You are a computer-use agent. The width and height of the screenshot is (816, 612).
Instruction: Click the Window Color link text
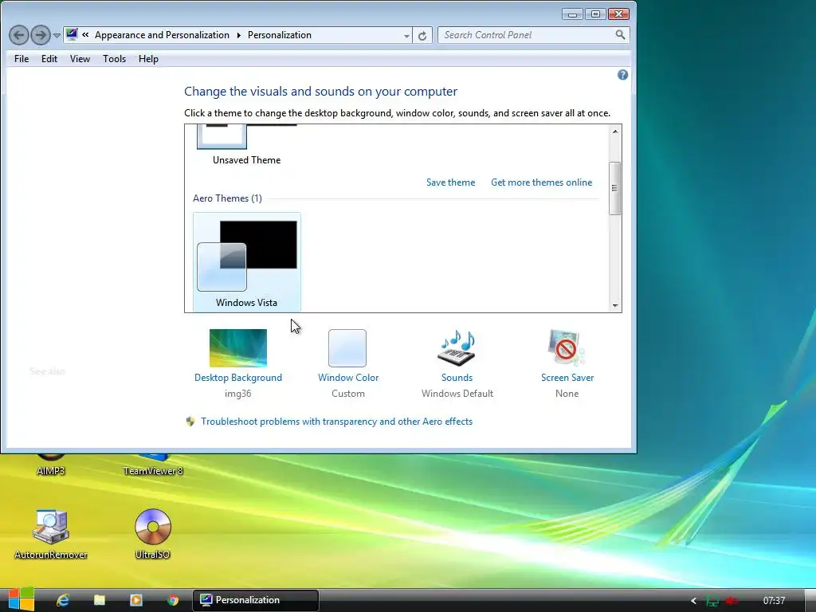tap(348, 378)
